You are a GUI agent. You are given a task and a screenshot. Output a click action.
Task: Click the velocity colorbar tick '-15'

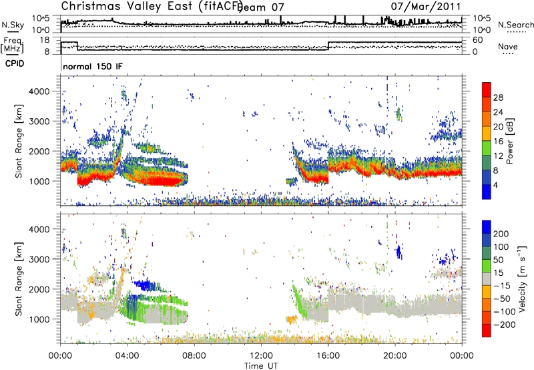pyautogui.click(x=502, y=285)
